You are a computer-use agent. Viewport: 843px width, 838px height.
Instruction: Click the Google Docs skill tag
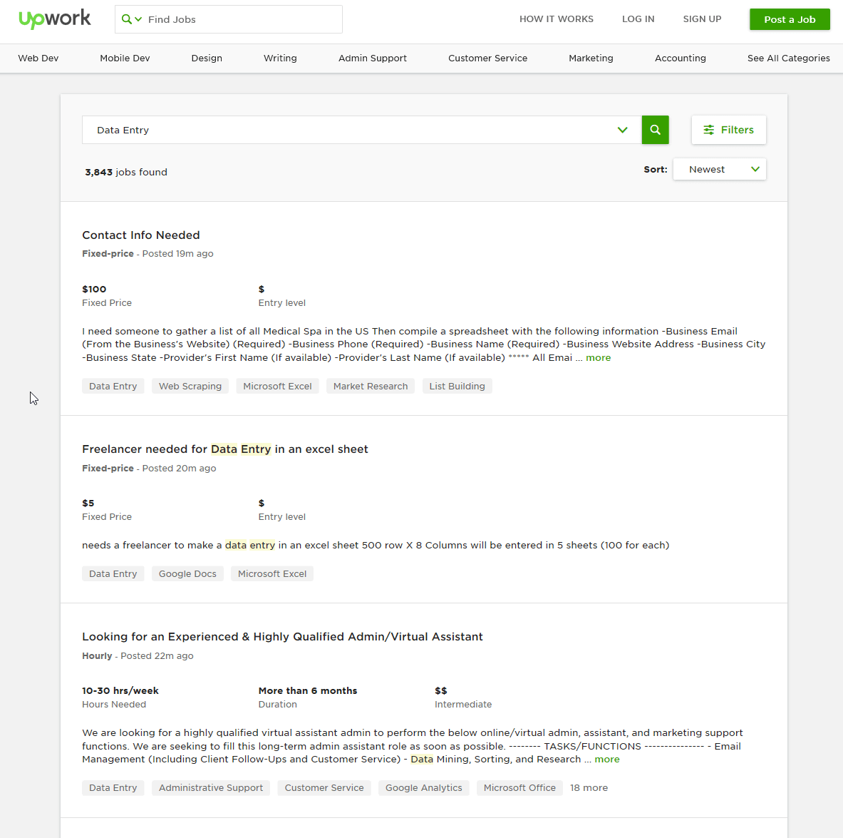[187, 573]
